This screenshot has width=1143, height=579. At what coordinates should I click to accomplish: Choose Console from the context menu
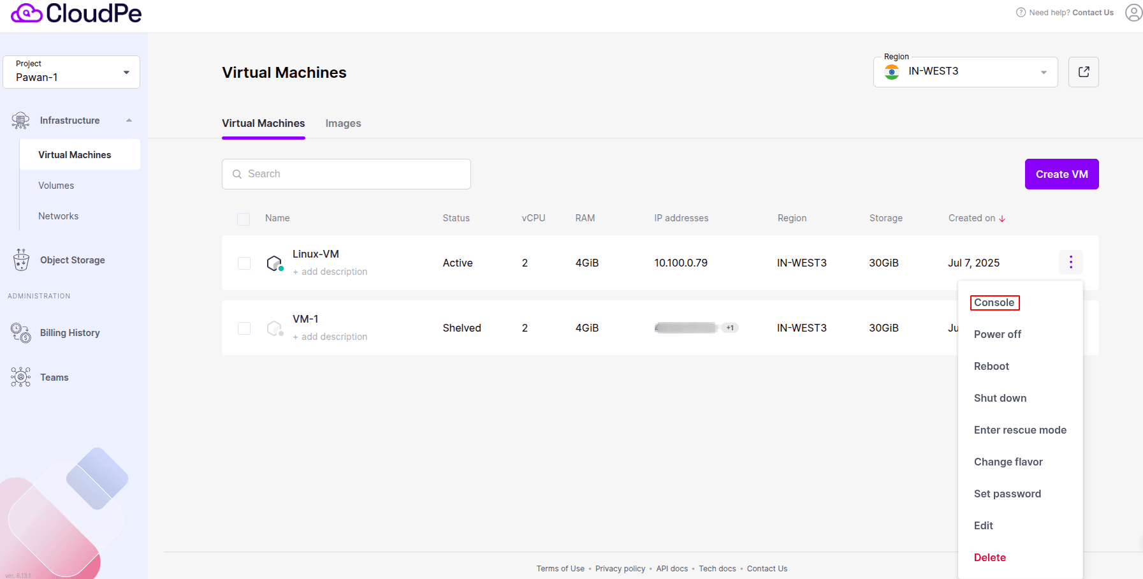tap(994, 303)
